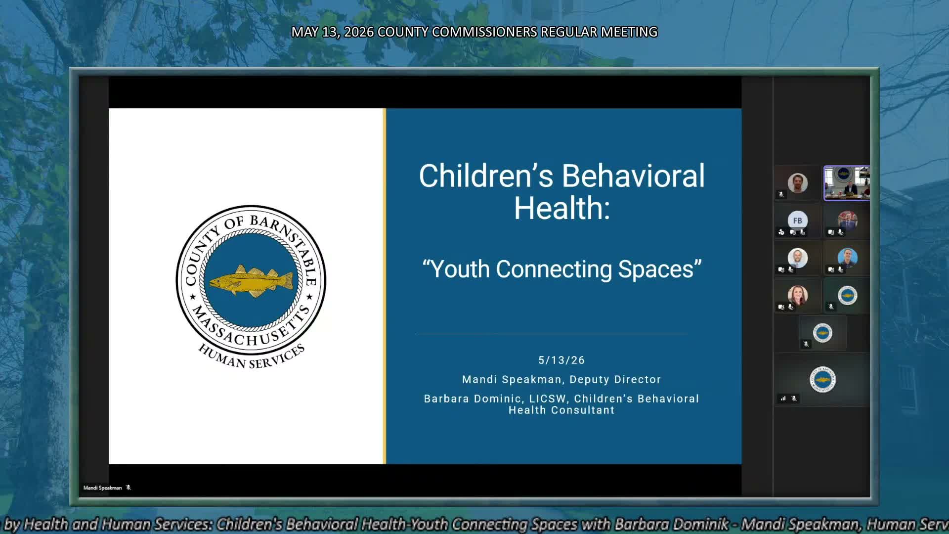The image size is (949, 534).
Task: Click camera-off icon under bald man avatar
Action: pyautogui.click(x=781, y=269)
